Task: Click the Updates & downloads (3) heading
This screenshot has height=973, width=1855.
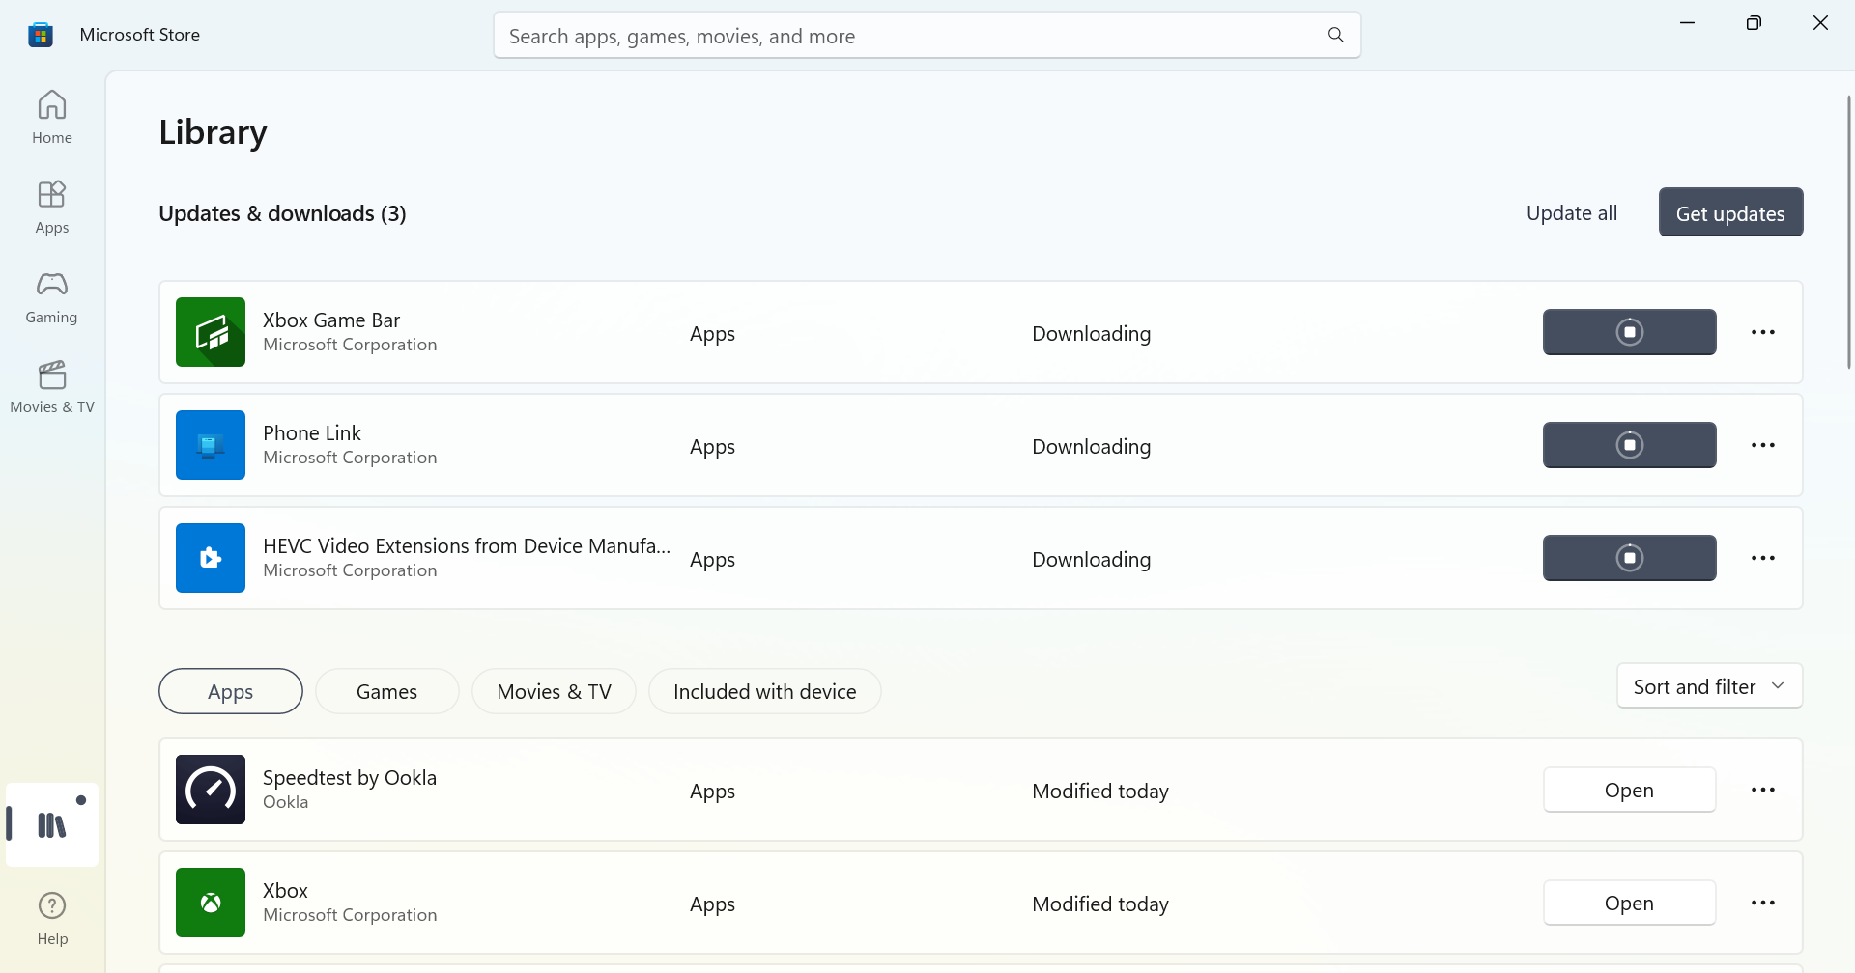Action: coord(282,213)
